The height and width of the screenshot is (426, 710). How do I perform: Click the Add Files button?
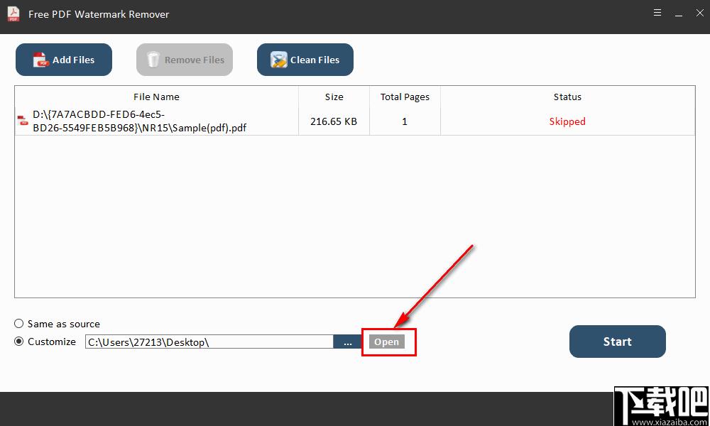pyautogui.click(x=64, y=60)
